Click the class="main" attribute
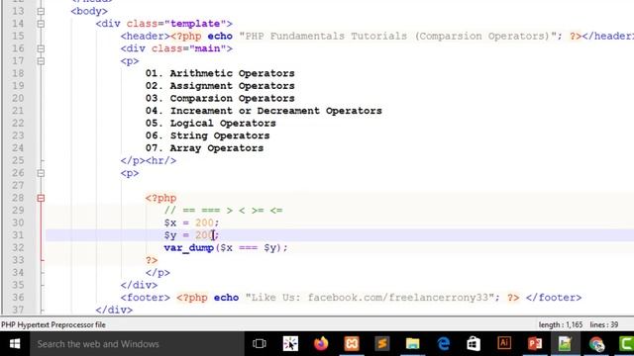This screenshot has width=634, height=356. click(x=189, y=48)
